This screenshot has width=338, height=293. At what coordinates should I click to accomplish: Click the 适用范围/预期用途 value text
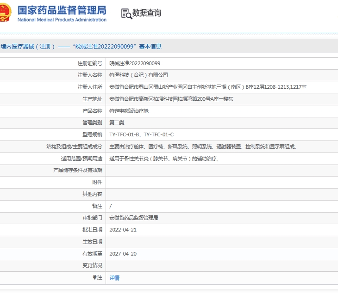[164, 159]
